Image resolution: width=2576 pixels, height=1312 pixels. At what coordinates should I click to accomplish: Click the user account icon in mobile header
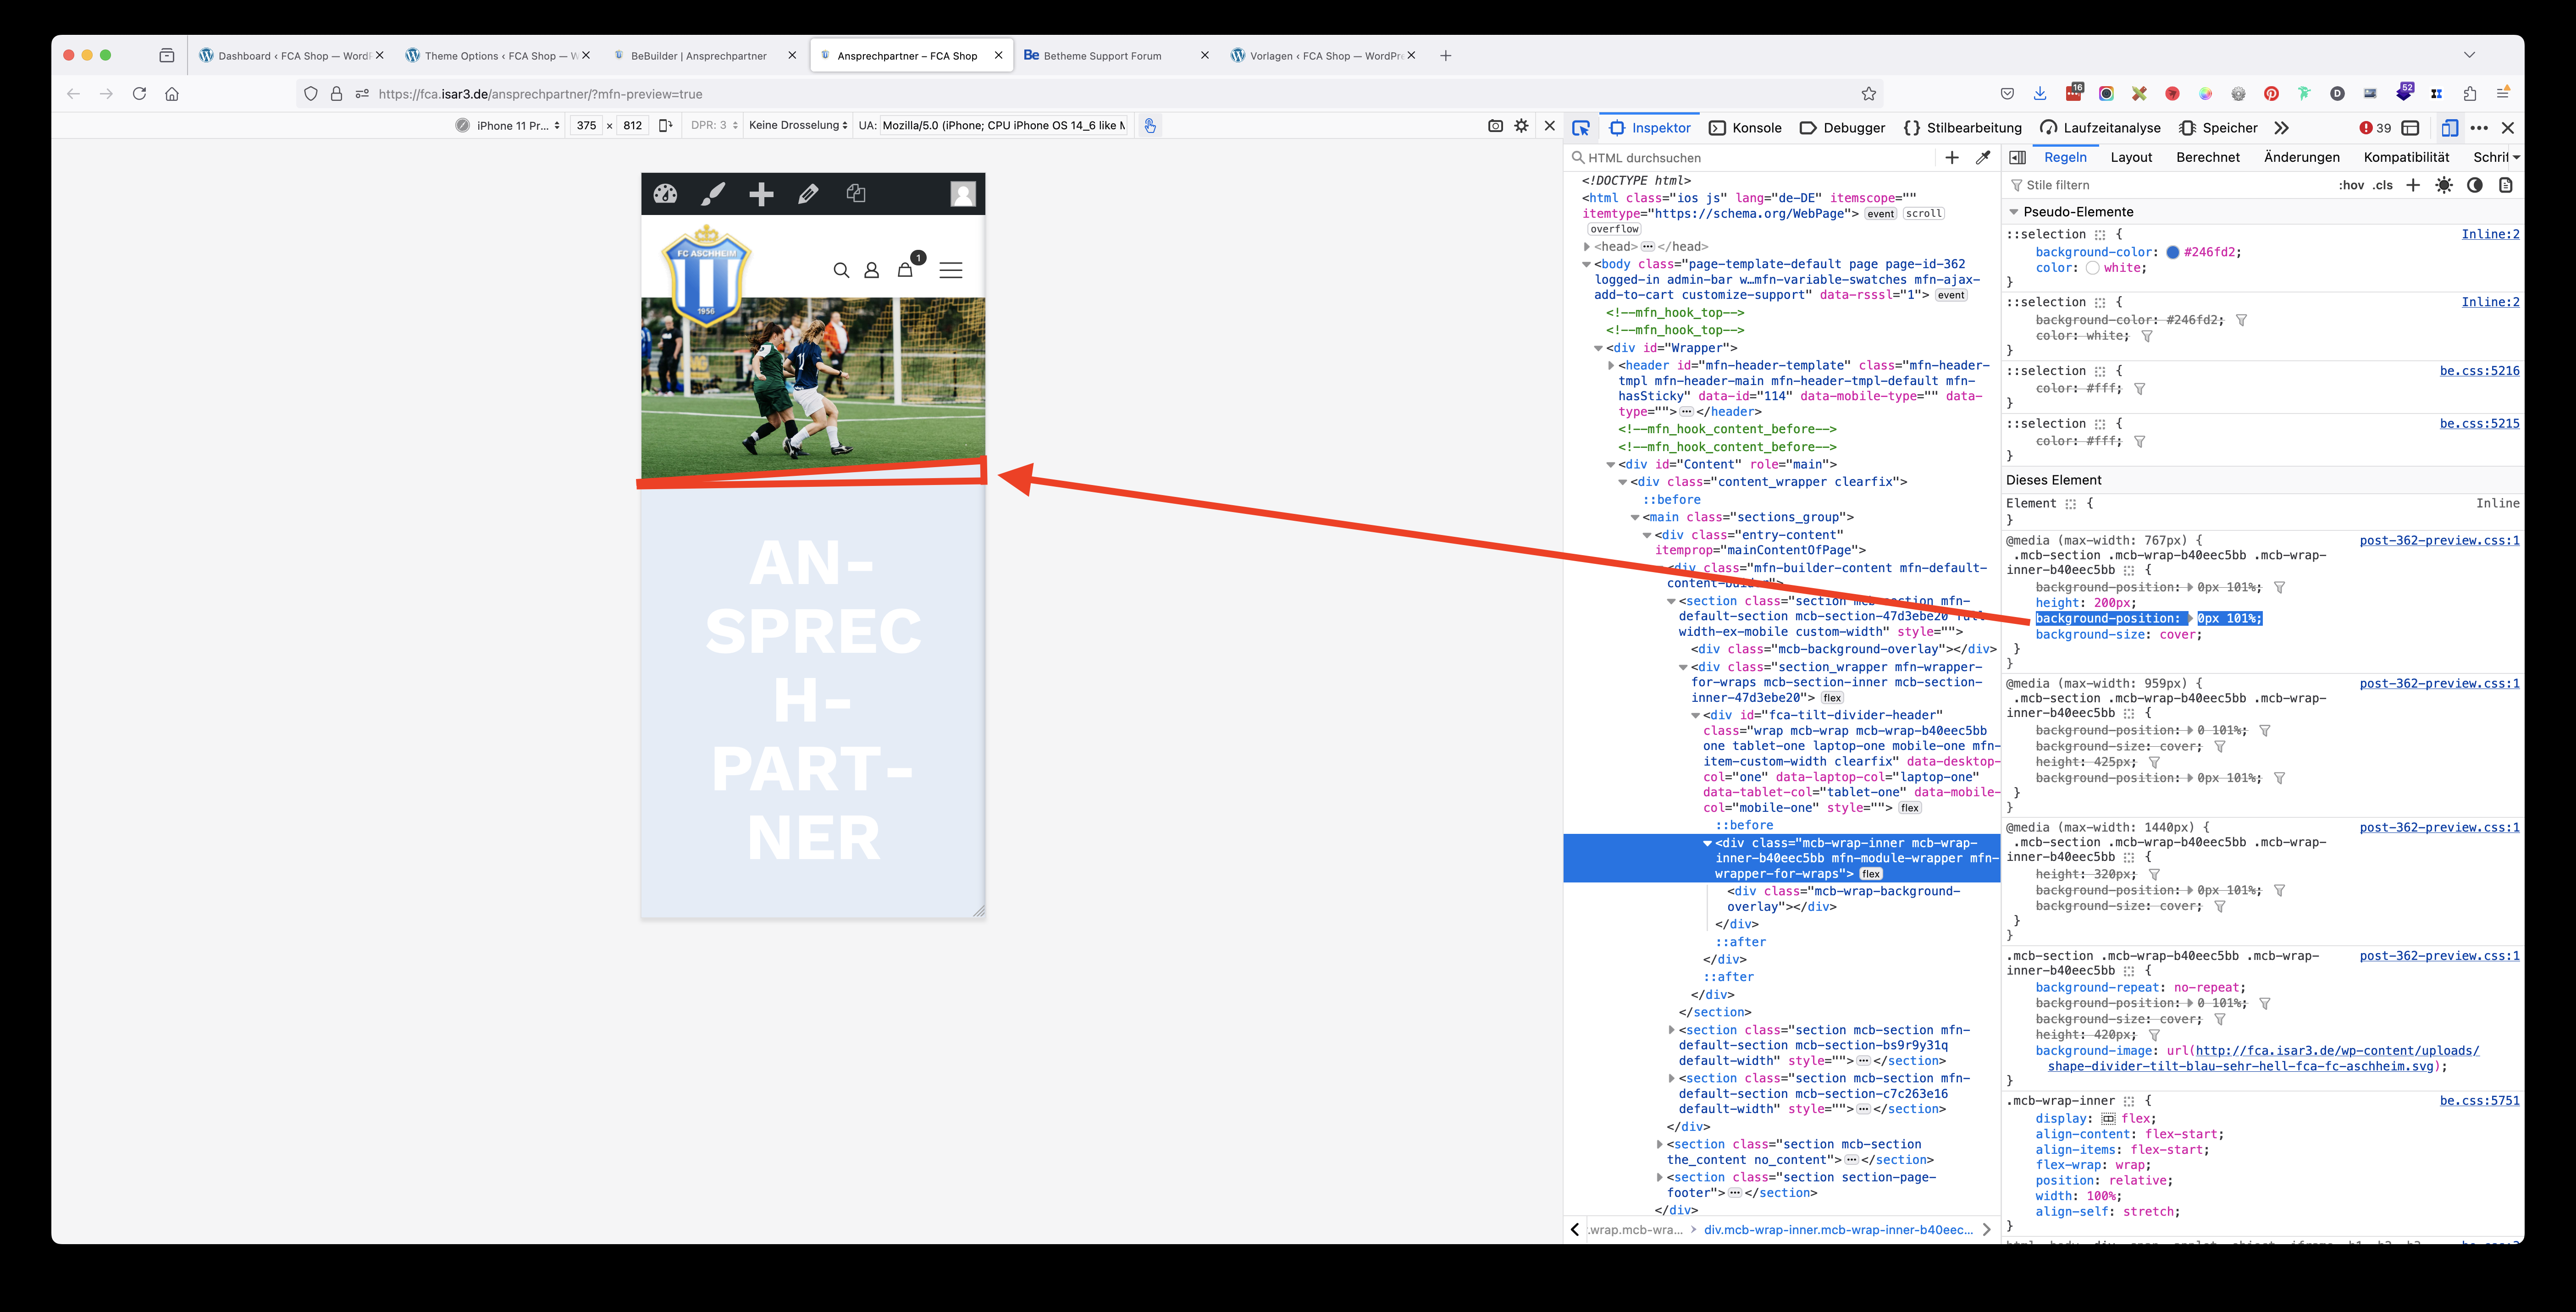click(x=871, y=270)
